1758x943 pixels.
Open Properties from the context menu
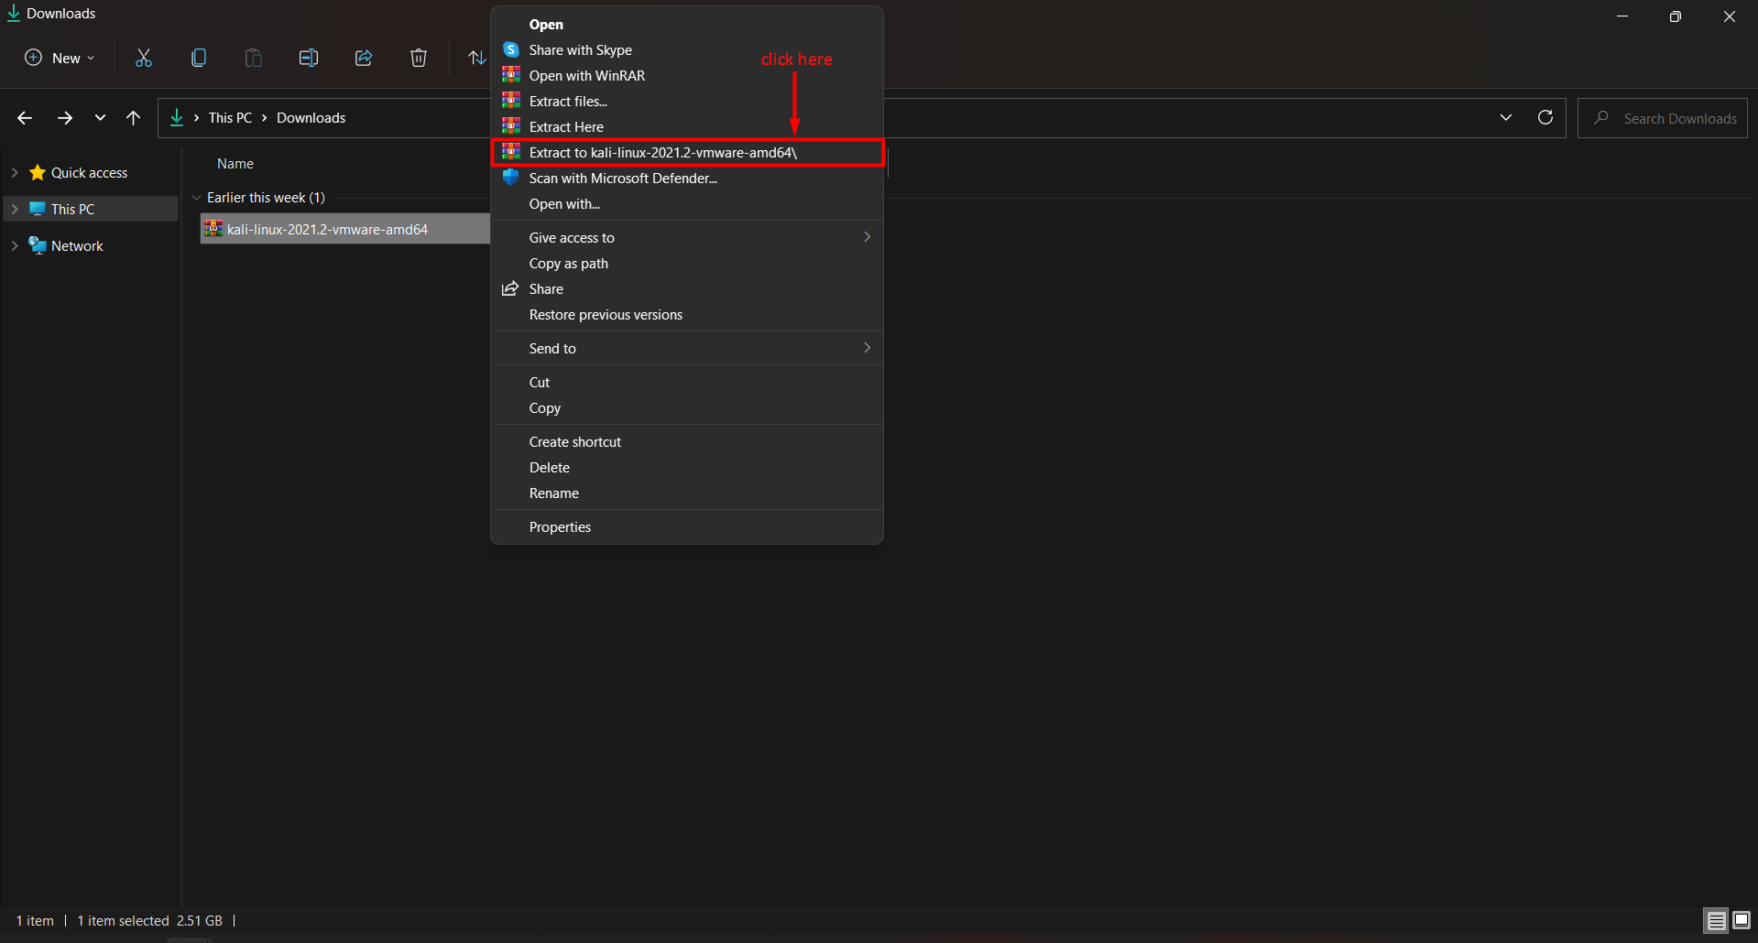pos(560,527)
